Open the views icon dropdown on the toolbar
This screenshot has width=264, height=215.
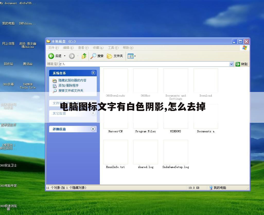click(135, 56)
